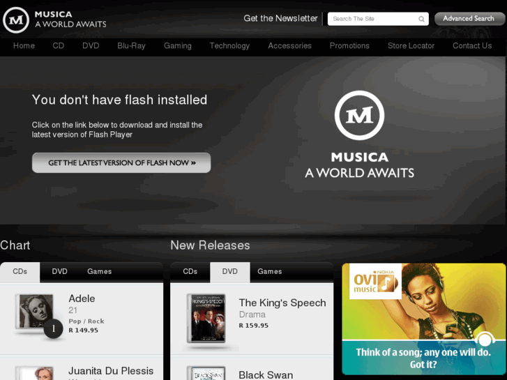Click the R 159.95 price text
The width and height of the screenshot is (507, 380).
tap(254, 326)
